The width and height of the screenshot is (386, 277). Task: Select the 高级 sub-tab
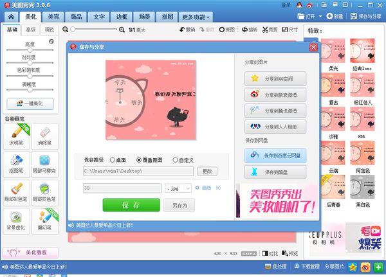tap(30, 30)
